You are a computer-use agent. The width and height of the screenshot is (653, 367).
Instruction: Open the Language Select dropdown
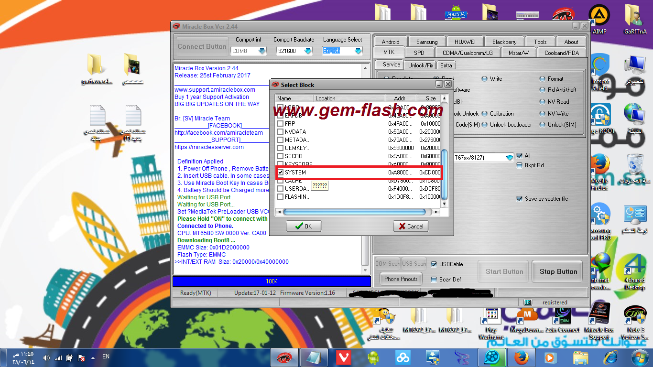[x=358, y=51]
